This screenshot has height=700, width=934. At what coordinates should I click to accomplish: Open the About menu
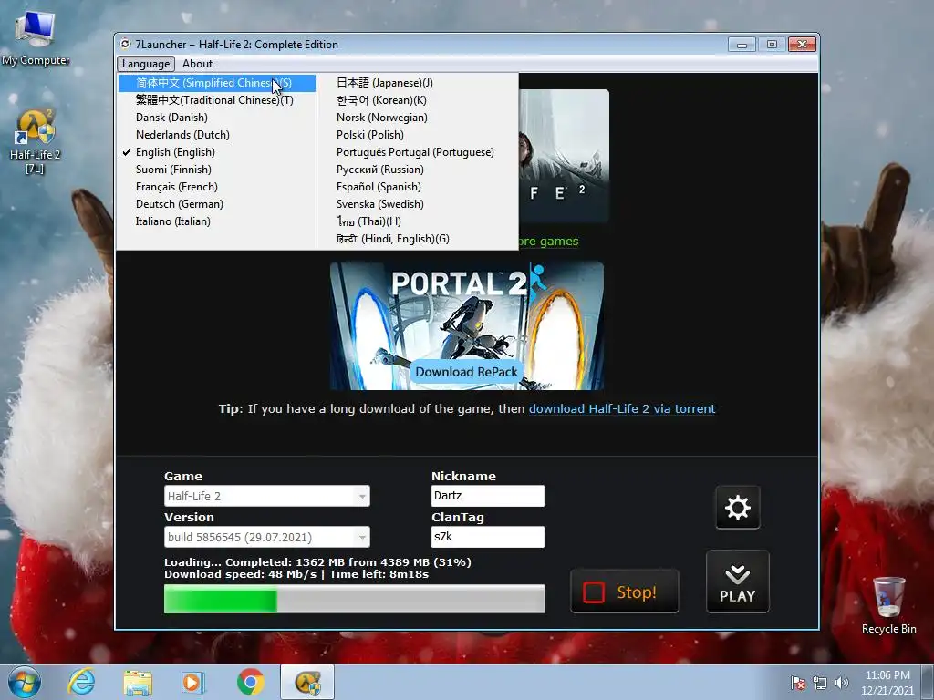197,64
